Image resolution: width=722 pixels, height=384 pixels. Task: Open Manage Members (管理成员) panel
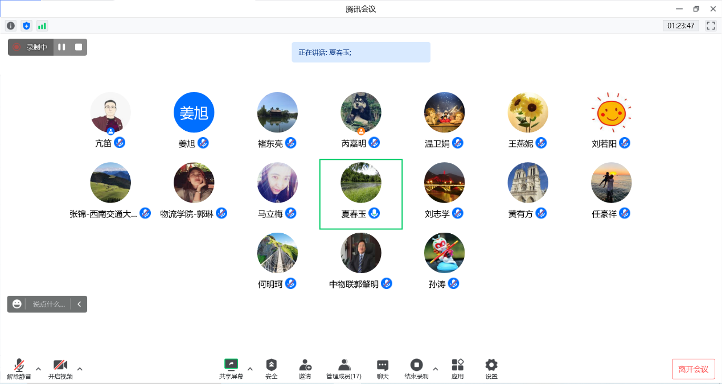344,369
